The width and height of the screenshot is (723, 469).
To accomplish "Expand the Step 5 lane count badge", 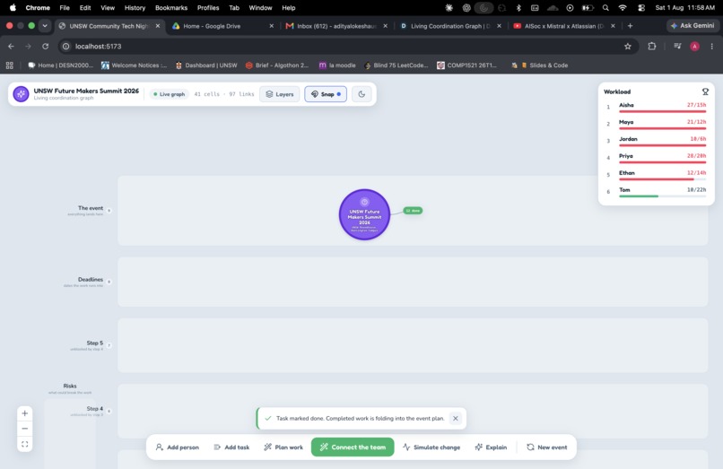I will tap(109, 345).
